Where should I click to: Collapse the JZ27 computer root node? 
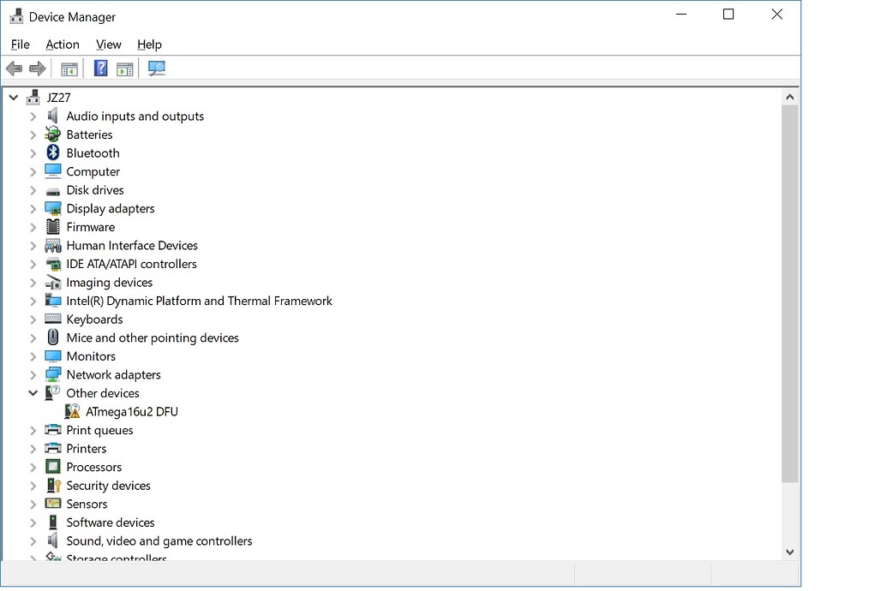click(13, 97)
